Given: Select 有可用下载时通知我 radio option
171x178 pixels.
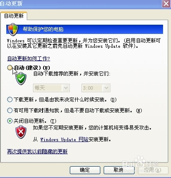Looking at the screenshot, I should (x=10, y=111).
